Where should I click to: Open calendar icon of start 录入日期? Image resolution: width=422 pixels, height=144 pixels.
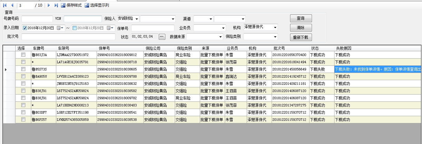click(60, 28)
